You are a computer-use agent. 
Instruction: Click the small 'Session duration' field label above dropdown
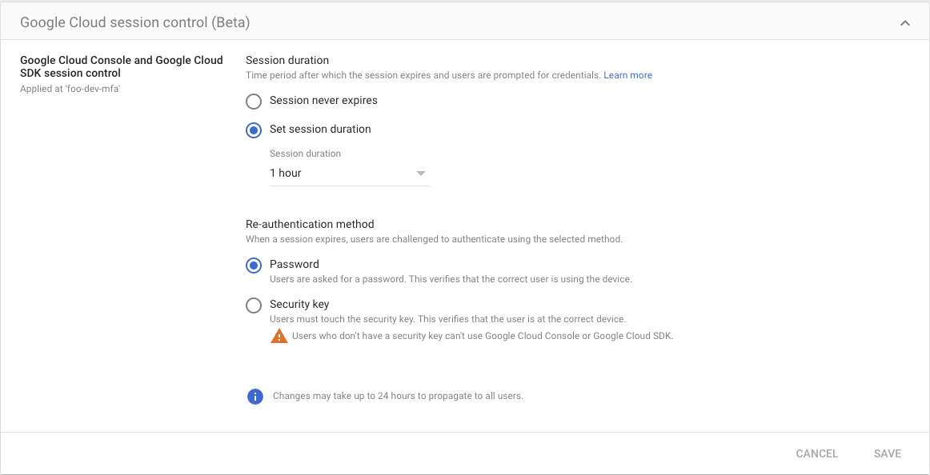(306, 154)
